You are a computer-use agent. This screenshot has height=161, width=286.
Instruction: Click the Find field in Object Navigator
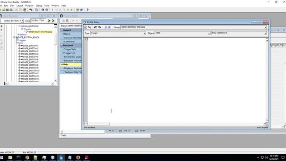pos(38,21)
